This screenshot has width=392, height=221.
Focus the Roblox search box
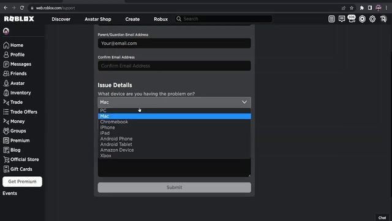click(224, 19)
